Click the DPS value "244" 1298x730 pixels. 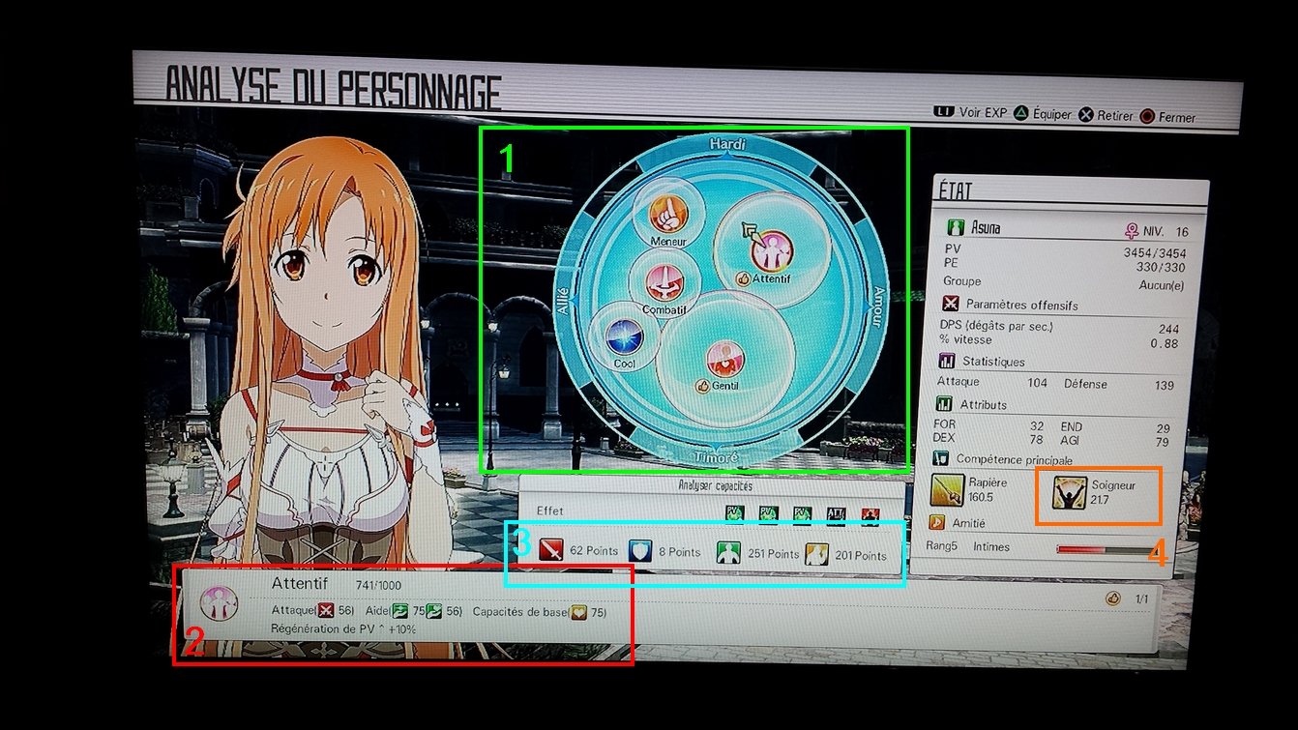point(1168,330)
